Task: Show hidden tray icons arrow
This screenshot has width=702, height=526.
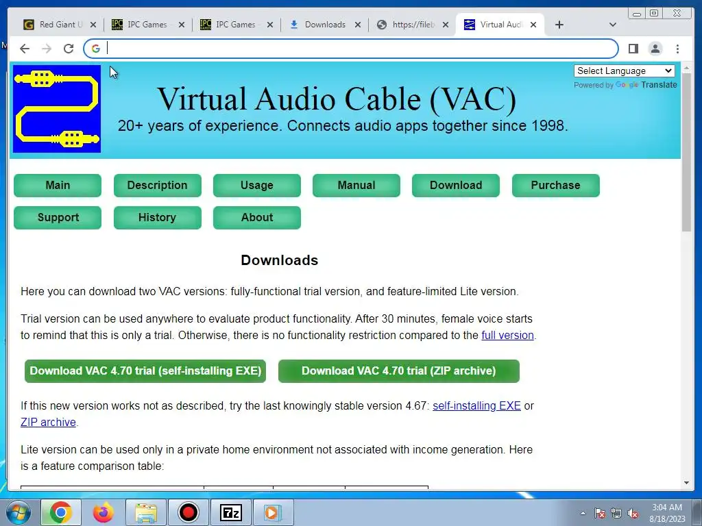Action: click(583, 513)
